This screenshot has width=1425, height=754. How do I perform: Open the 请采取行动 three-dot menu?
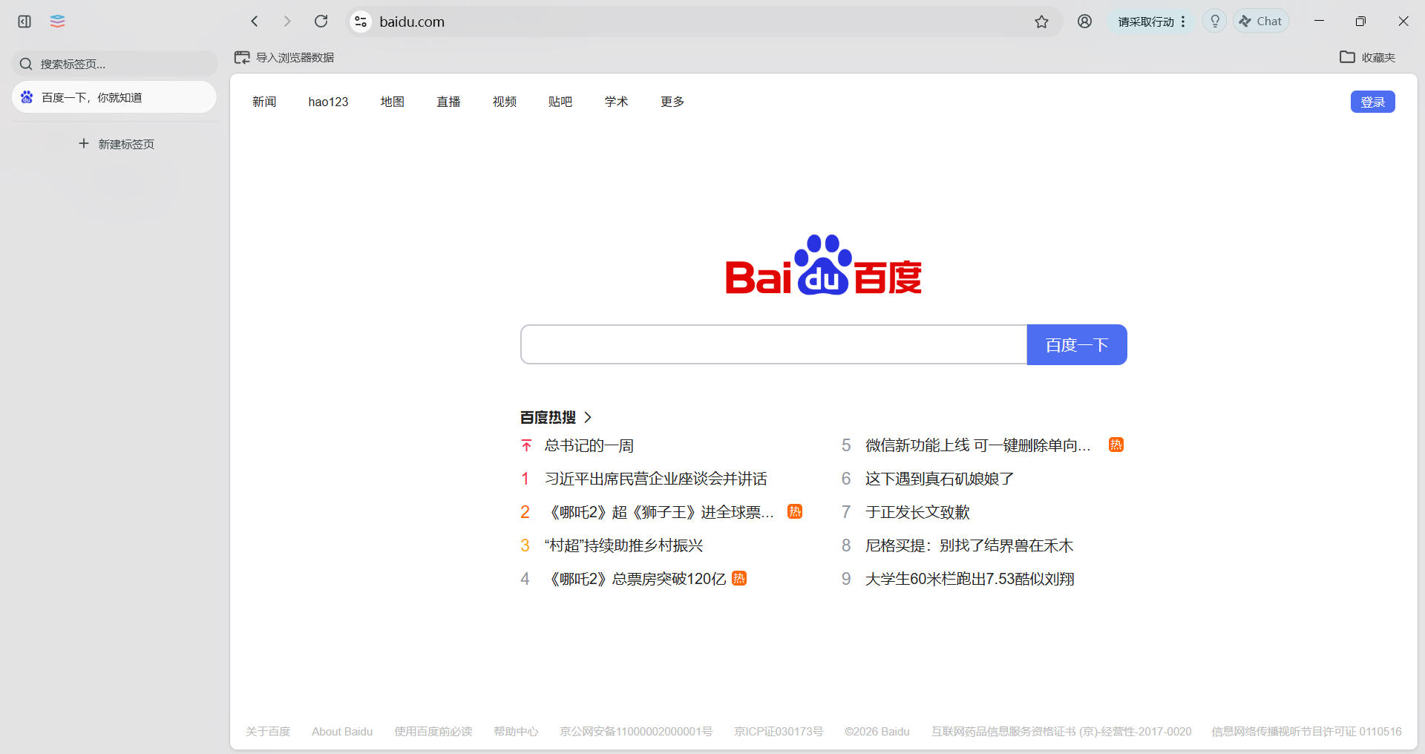coord(1183,22)
